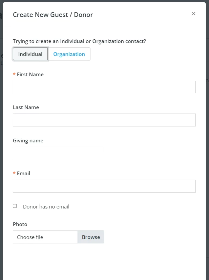Focus the Last Name text field
Viewport: 209px width, 280px height.
pyautogui.click(x=104, y=120)
